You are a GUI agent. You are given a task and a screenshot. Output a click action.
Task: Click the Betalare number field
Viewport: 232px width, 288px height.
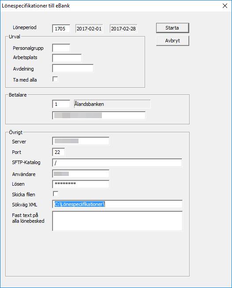pyautogui.click(x=61, y=104)
